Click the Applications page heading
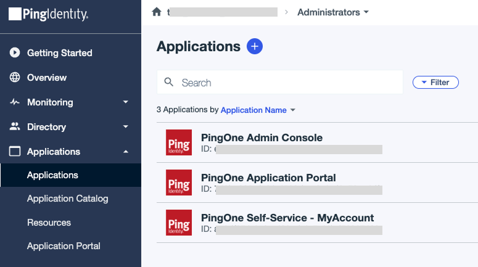The width and height of the screenshot is (478, 267). pyautogui.click(x=199, y=46)
